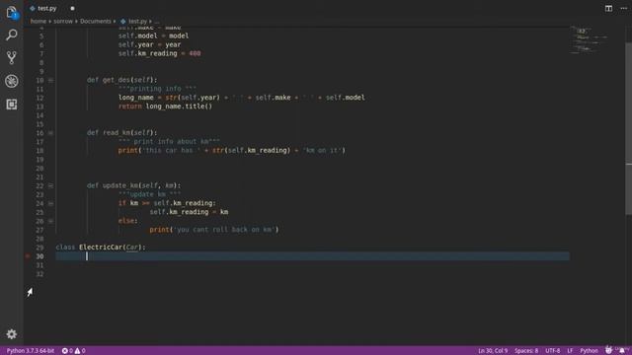Screen dimensions: 632x355
Task: Click 'Documents' in the breadcrumb
Action: tap(96, 22)
